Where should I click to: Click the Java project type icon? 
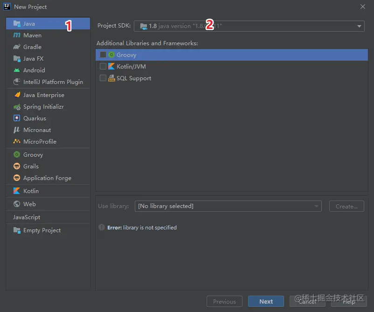(x=17, y=24)
